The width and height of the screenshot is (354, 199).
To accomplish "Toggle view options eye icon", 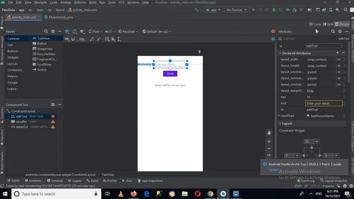I will 67,39.
